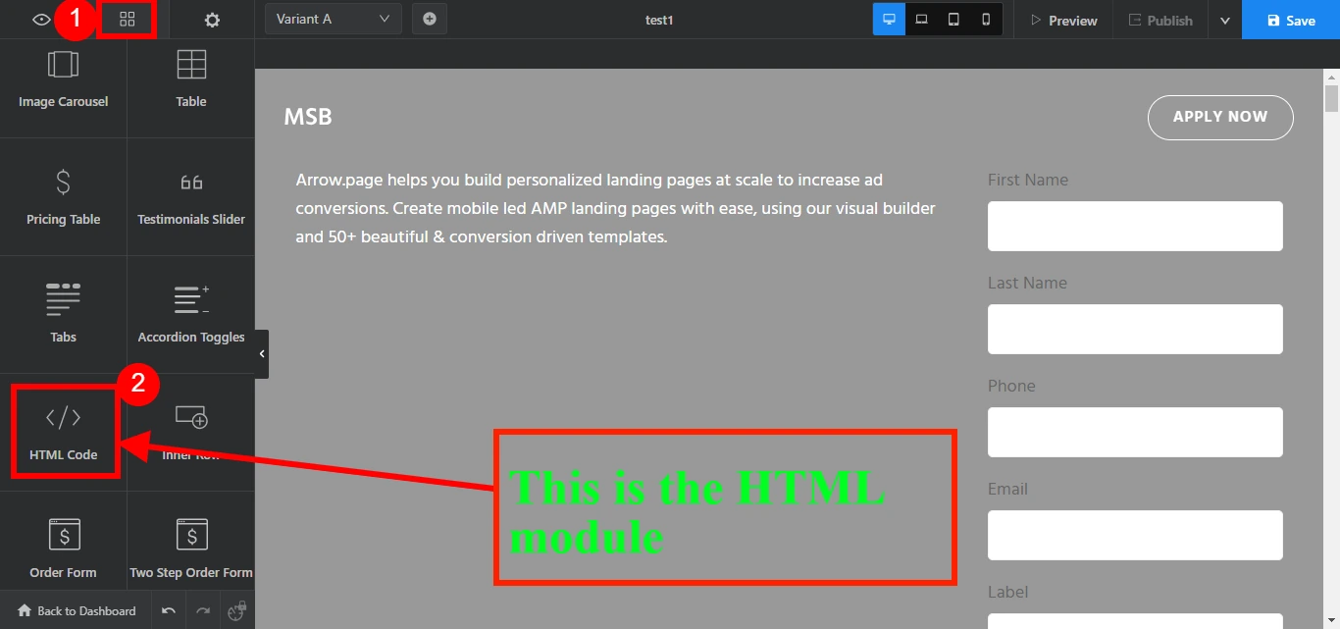Viewport: 1340px width, 629px height.
Task: Click the APPLY NOW button
Action: click(x=1220, y=117)
